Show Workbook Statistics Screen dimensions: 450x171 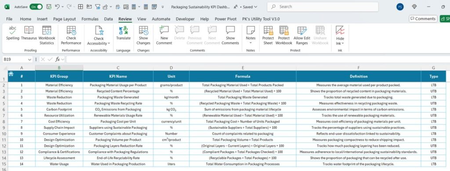(47, 36)
